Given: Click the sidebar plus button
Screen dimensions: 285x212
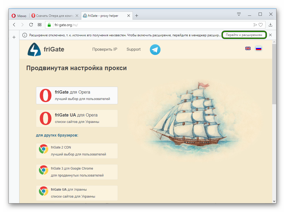Looking at the screenshot, I should click(x=14, y=37).
